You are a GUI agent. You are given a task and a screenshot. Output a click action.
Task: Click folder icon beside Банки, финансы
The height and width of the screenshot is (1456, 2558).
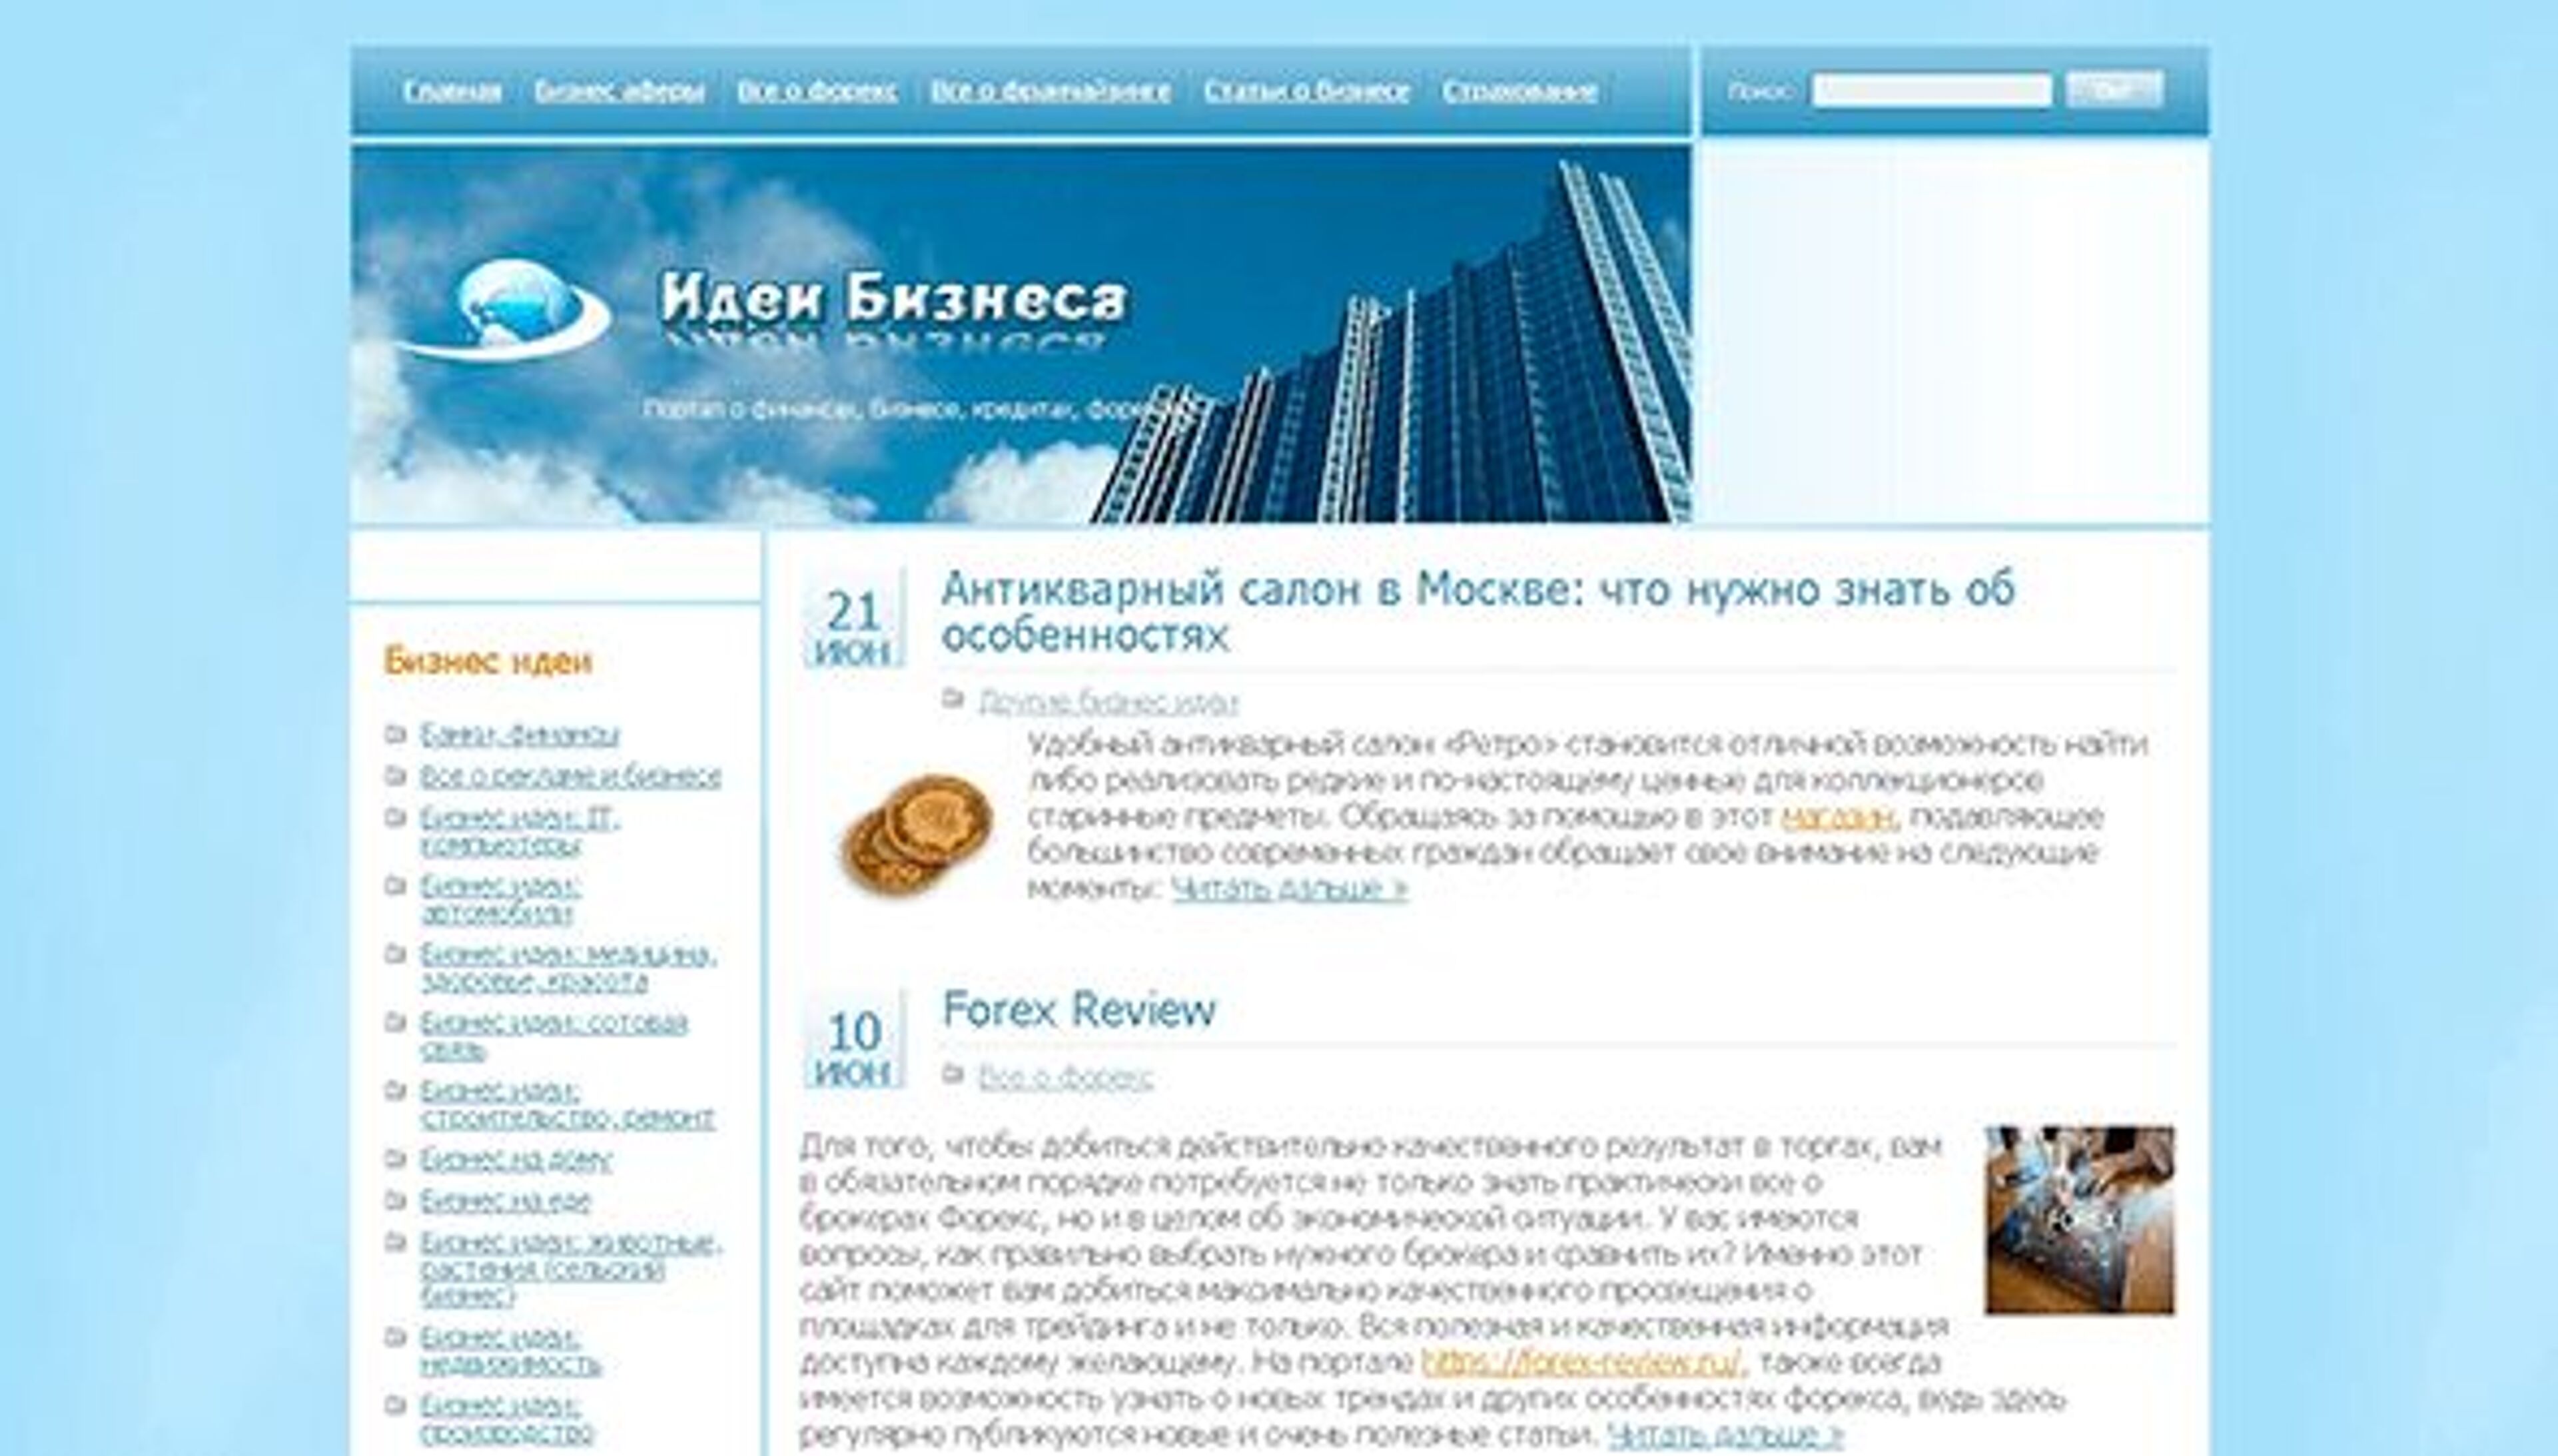coord(396,734)
